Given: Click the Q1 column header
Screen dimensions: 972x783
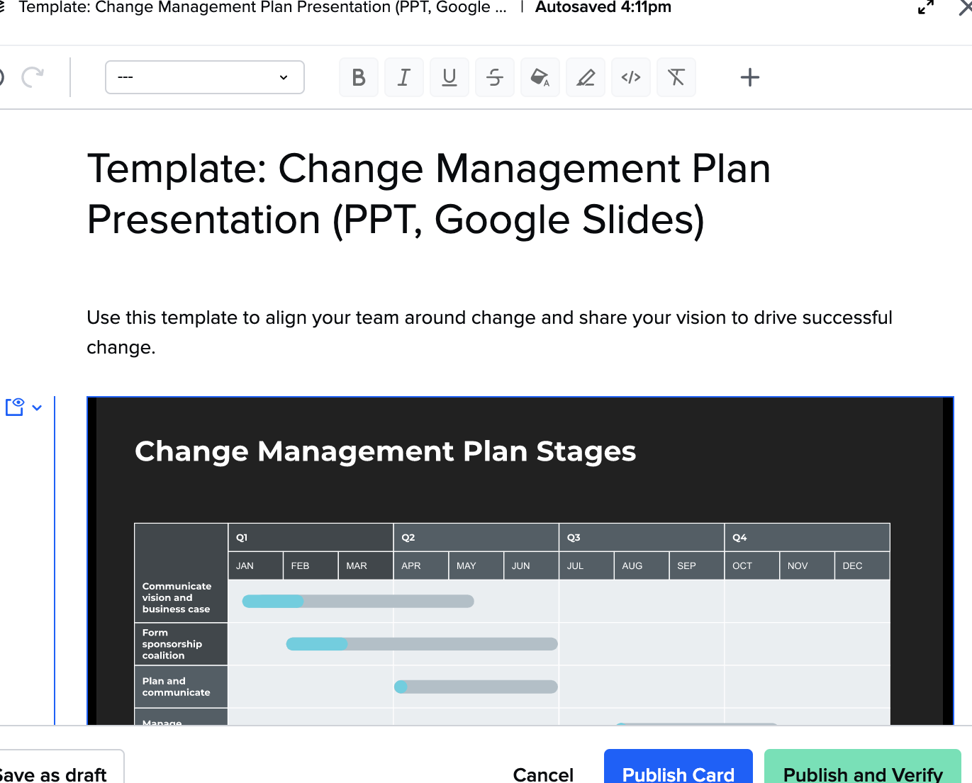Looking at the screenshot, I should [311, 537].
